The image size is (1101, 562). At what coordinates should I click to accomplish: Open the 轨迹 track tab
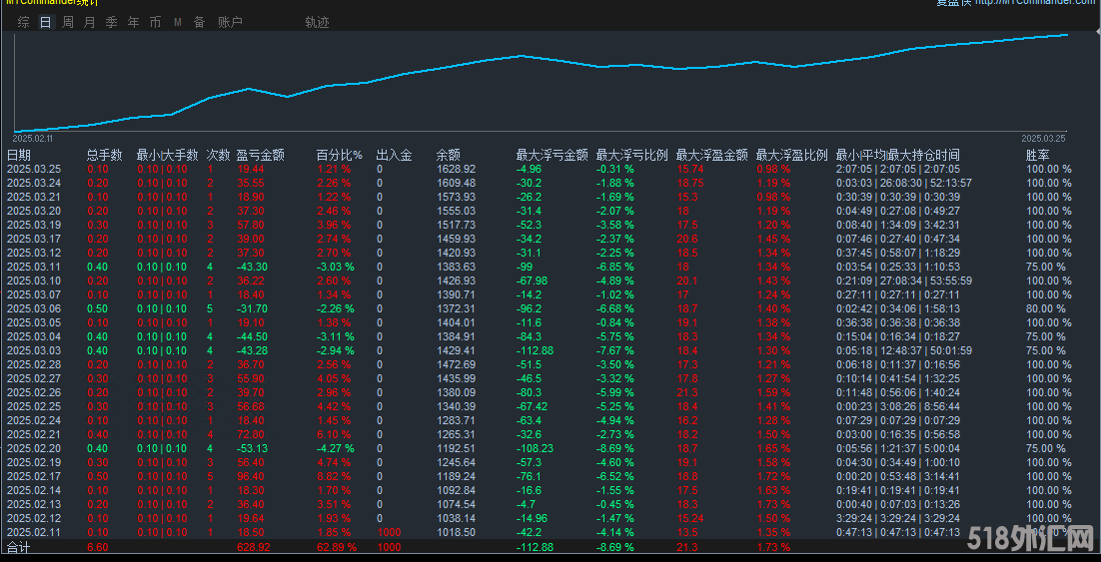[317, 22]
